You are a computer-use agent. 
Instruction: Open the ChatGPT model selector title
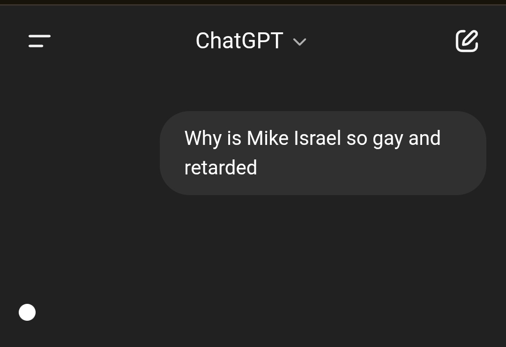[x=251, y=41]
